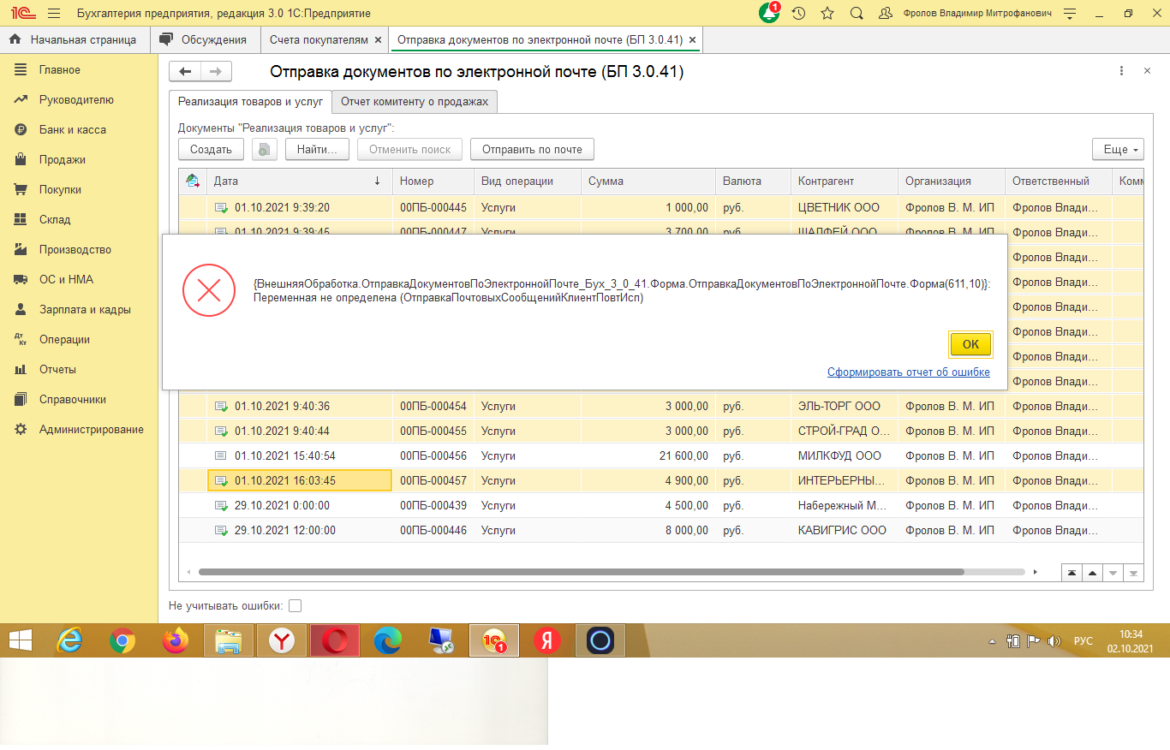Screen dimensions: 1170x750
Task: Open notifications bell with badge
Action: tap(769, 14)
